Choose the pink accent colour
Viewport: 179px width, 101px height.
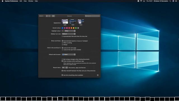[67, 28]
